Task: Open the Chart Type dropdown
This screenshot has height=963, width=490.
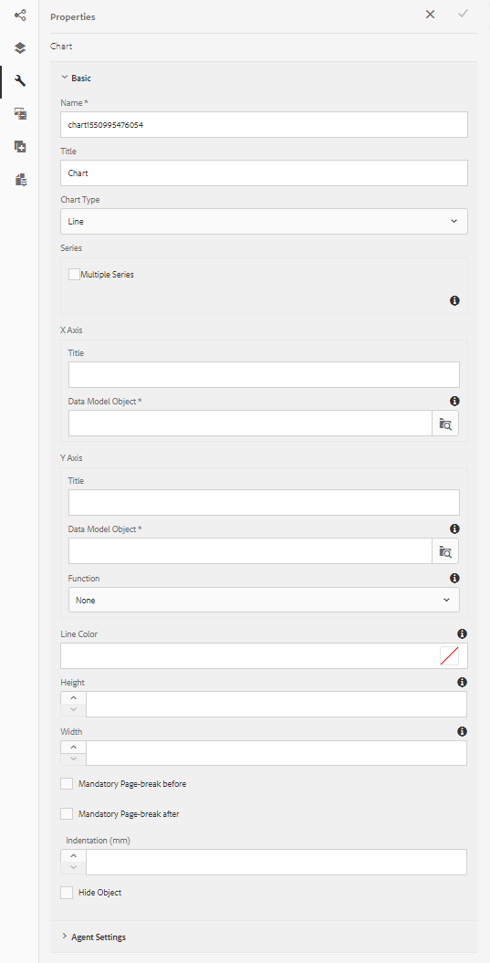Action: click(264, 221)
